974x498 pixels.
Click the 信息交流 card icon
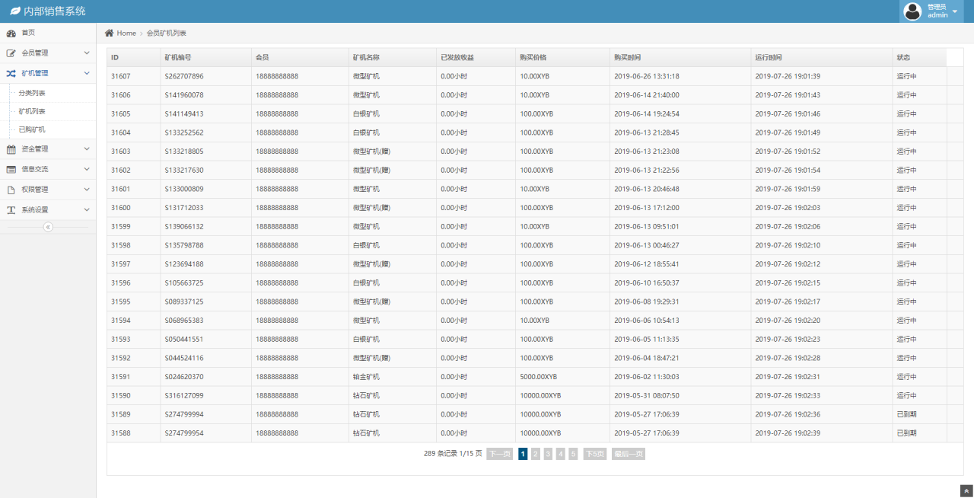point(11,170)
